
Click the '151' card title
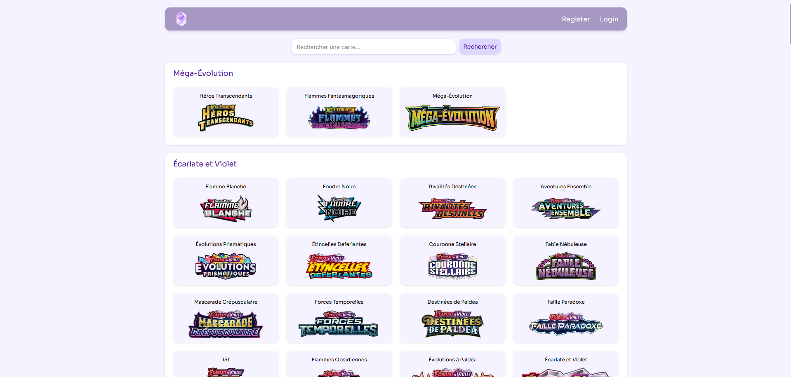click(226, 360)
